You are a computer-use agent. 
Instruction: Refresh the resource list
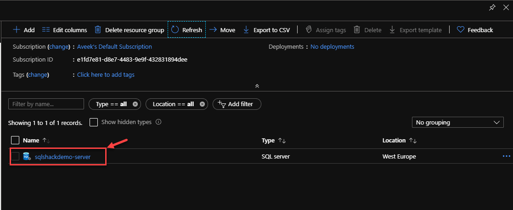click(x=187, y=30)
